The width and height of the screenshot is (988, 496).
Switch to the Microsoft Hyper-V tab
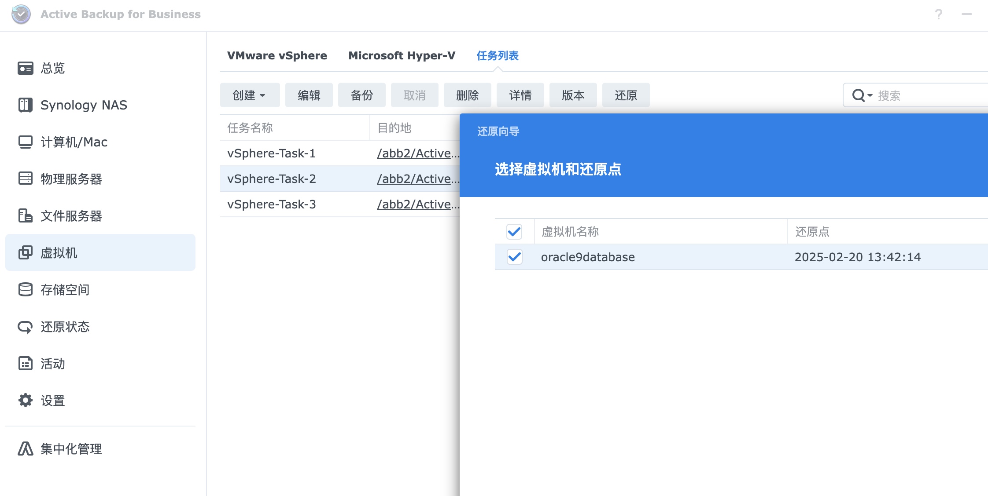click(x=402, y=55)
